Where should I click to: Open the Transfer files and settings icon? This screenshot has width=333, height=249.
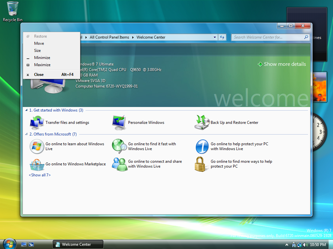[37, 123]
